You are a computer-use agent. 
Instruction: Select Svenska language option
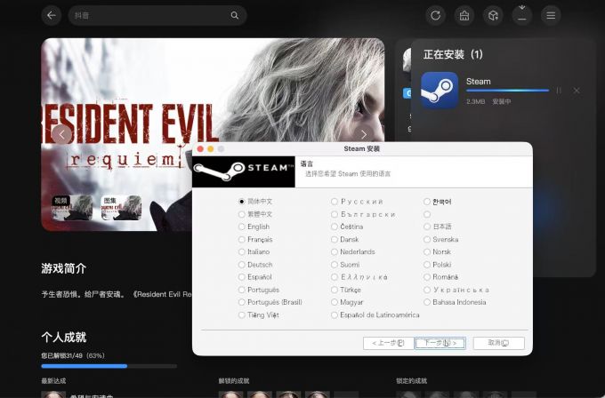click(x=441, y=239)
